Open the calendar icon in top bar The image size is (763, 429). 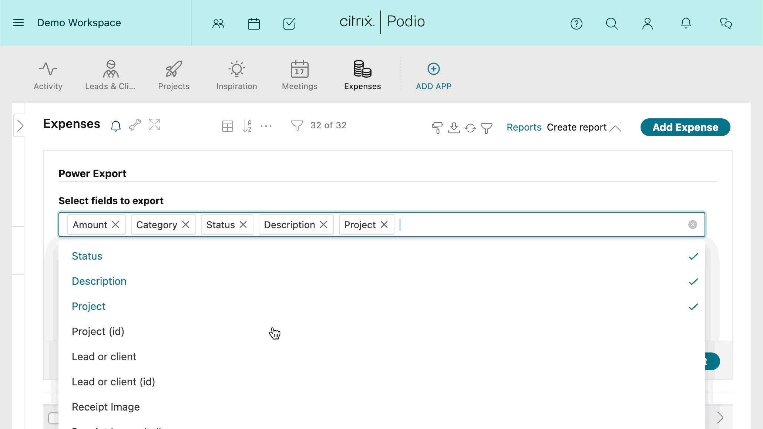[x=254, y=24]
